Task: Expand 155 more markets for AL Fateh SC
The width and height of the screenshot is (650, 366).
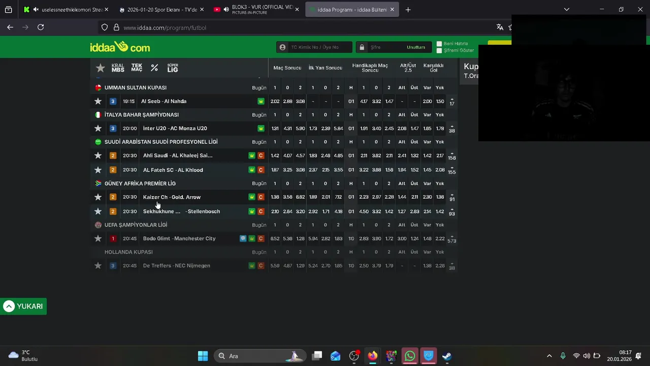Action: (x=452, y=170)
